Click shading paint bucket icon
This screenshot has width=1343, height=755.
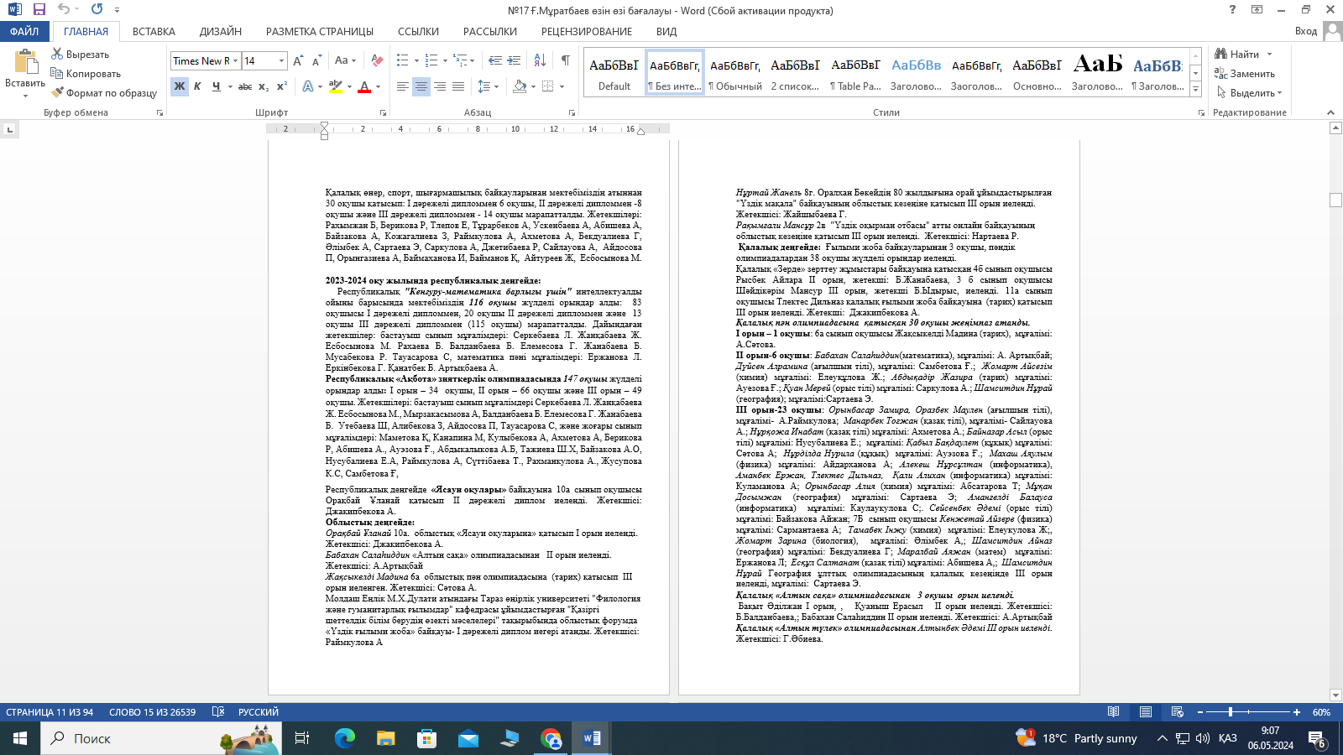(x=519, y=86)
